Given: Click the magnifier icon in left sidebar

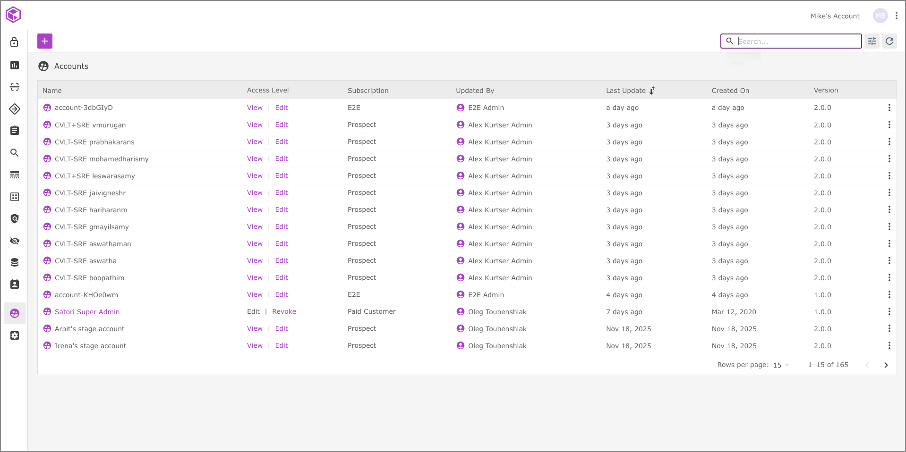Looking at the screenshot, I should pos(15,153).
